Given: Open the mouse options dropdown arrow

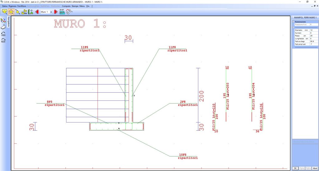Looking at the screenshot, I should pos(72,12).
